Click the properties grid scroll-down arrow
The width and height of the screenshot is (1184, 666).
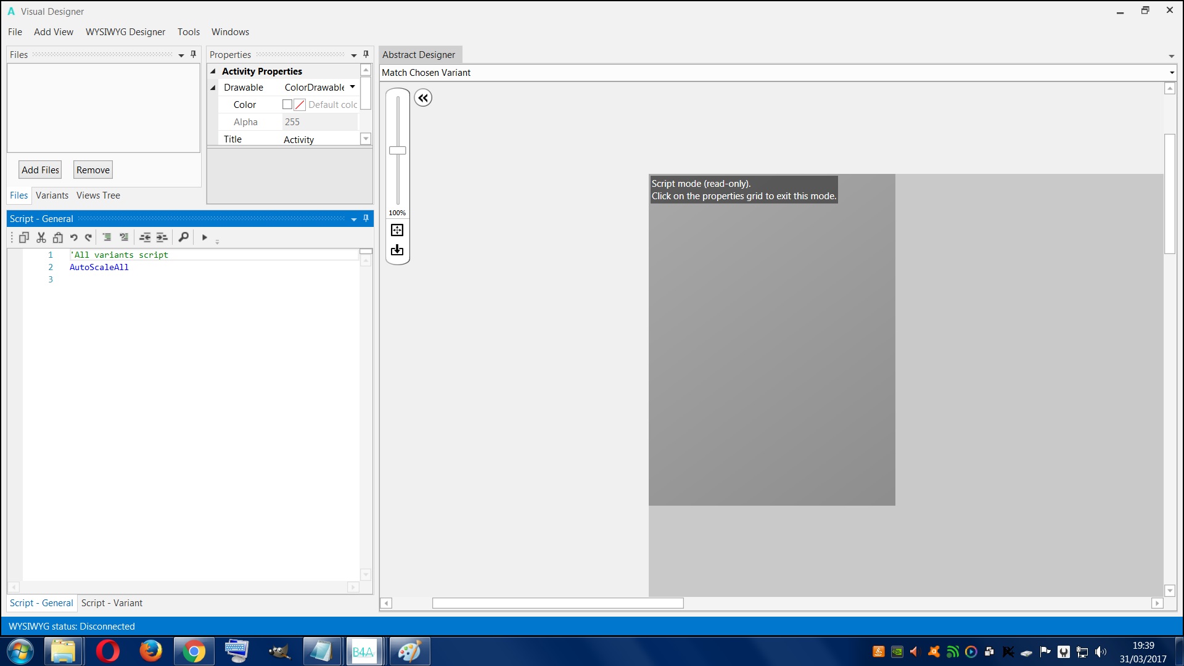pyautogui.click(x=366, y=139)
